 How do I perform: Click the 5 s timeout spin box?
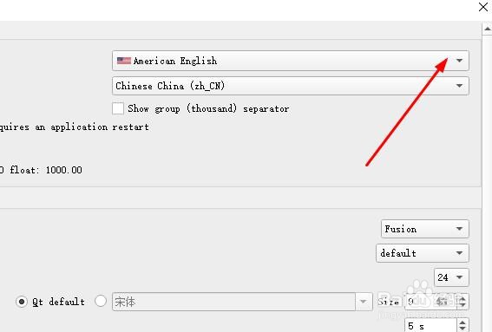point(430,325)
